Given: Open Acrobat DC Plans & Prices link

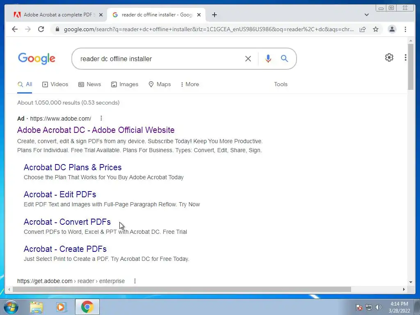Looking at the screenshot, I should (x=73, y=167).
